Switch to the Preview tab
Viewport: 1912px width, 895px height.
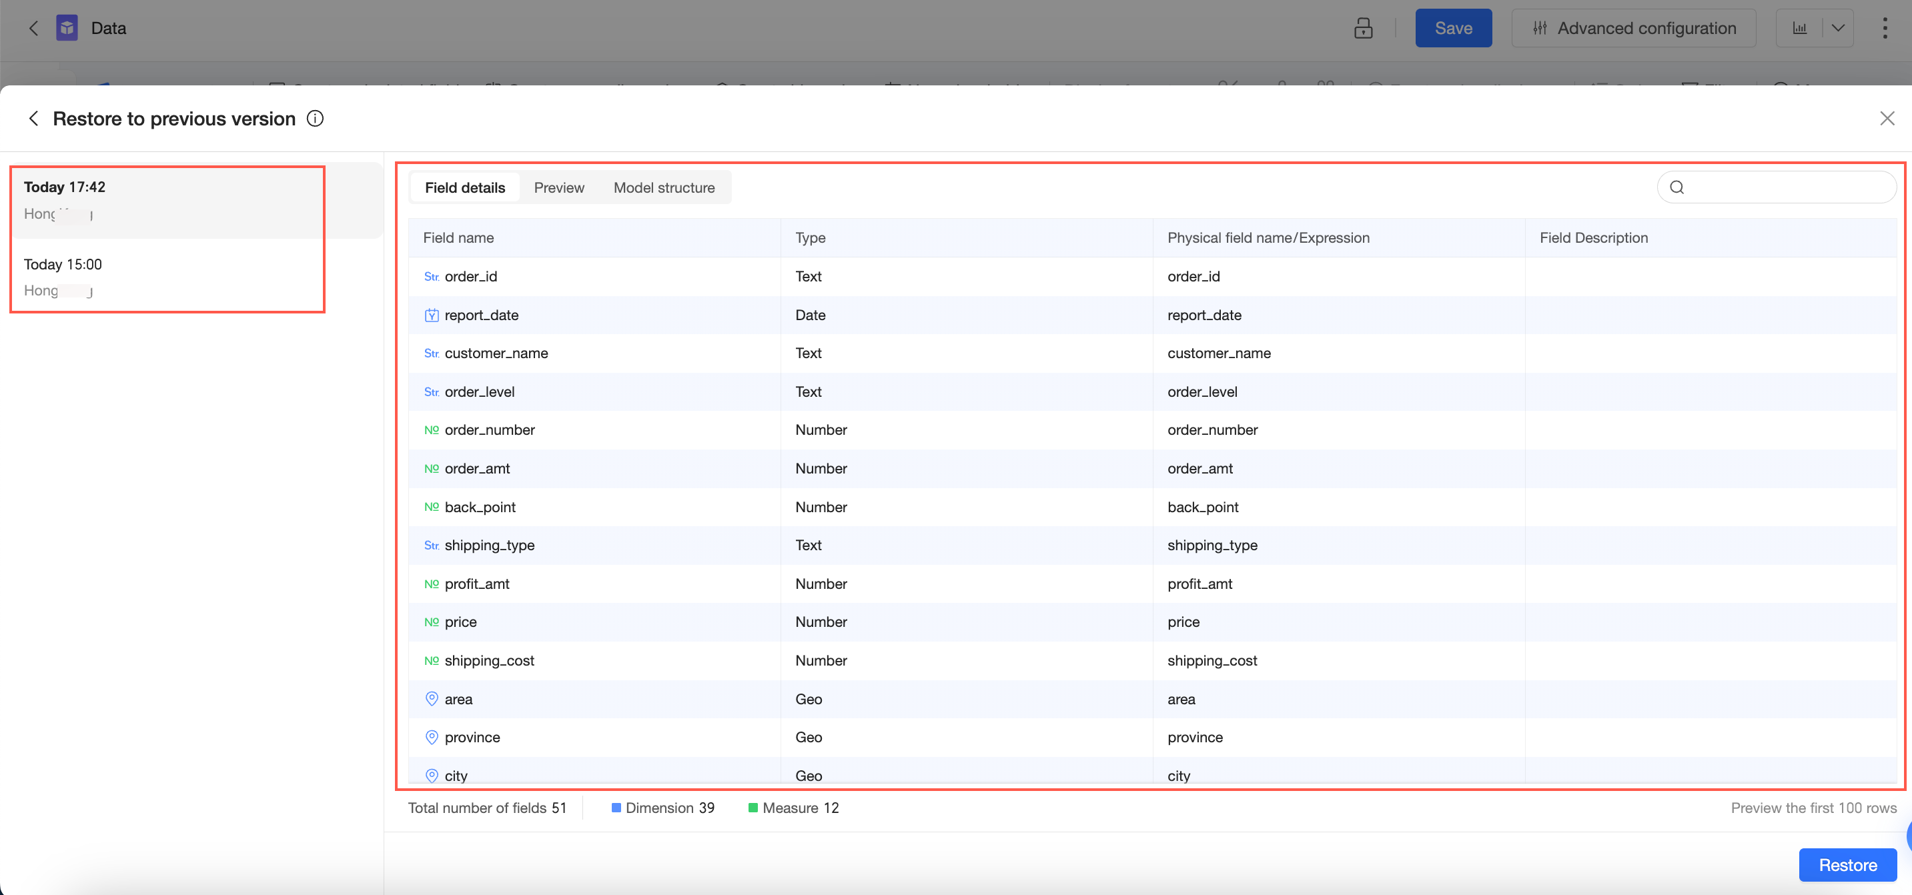(x=559, y=188)
